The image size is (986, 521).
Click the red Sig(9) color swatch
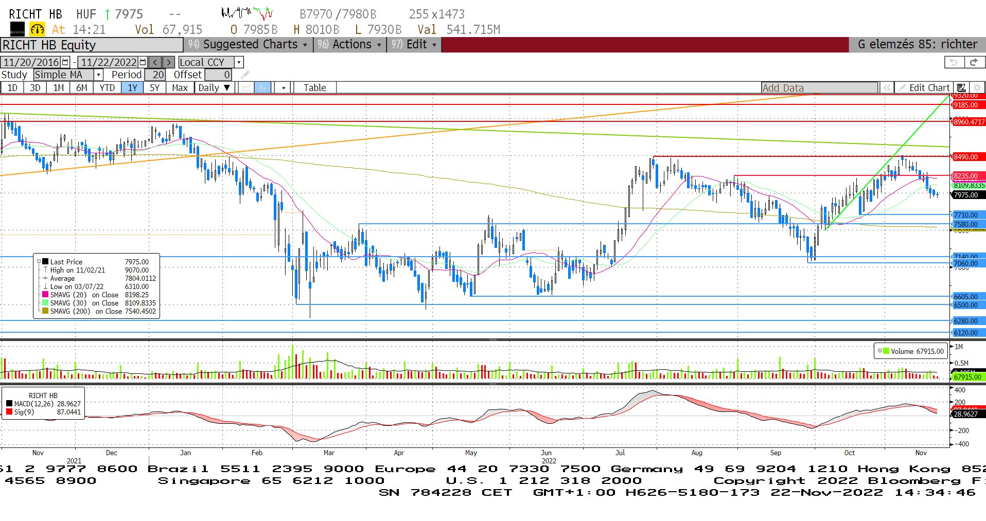point(9,411)
